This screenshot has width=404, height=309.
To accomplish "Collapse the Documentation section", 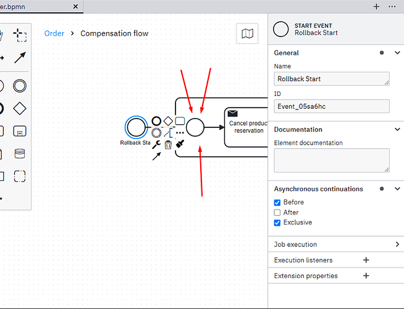I will [397, 129].
